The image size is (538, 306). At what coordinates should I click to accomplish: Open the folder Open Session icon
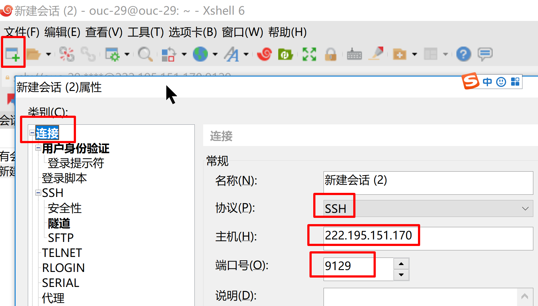[x=33, y=54]
